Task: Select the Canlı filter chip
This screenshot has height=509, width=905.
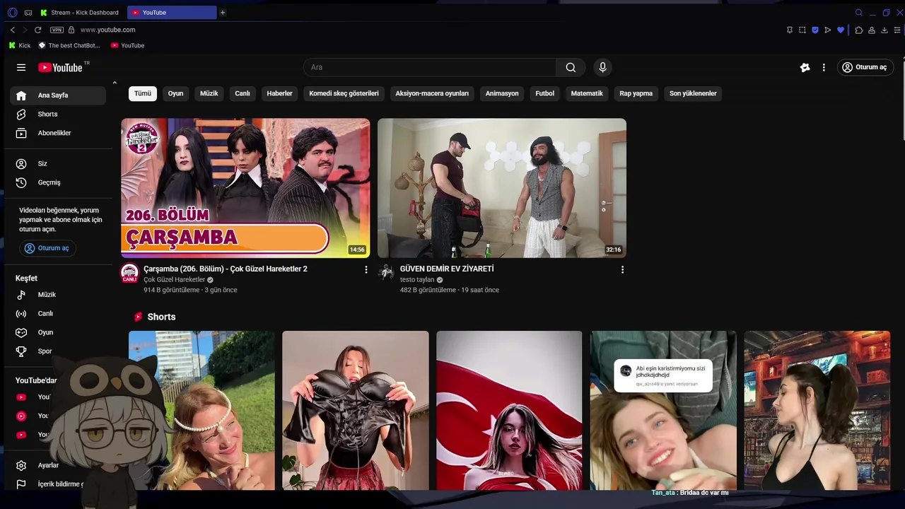Action: coord(243,93)
